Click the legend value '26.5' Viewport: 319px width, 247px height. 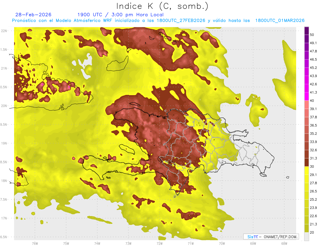[x=313, y=191]
